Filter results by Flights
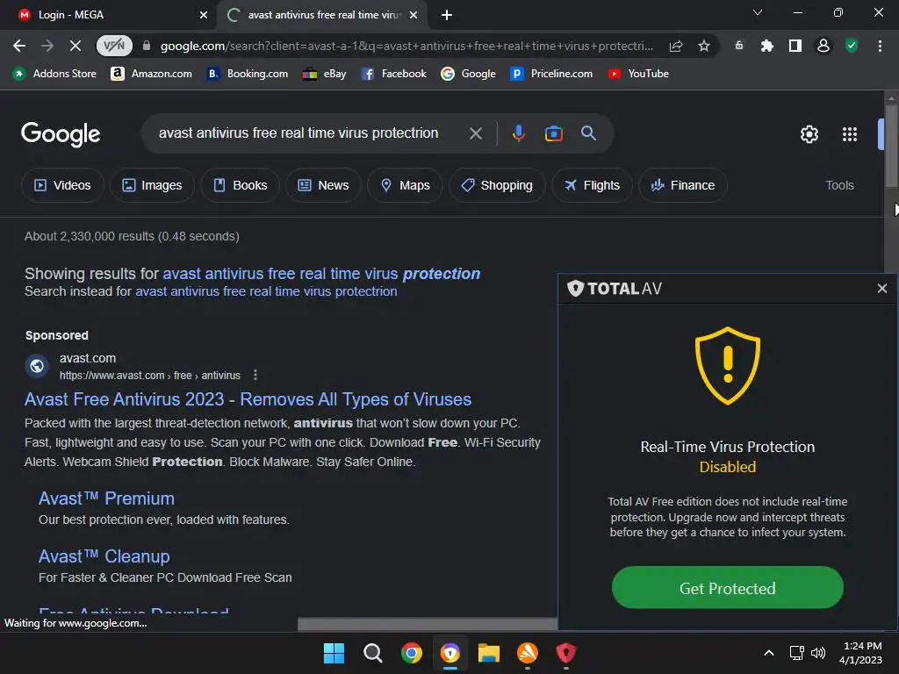 [x=592, y=185]
